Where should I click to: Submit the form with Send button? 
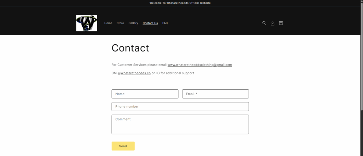pos(123,146)
